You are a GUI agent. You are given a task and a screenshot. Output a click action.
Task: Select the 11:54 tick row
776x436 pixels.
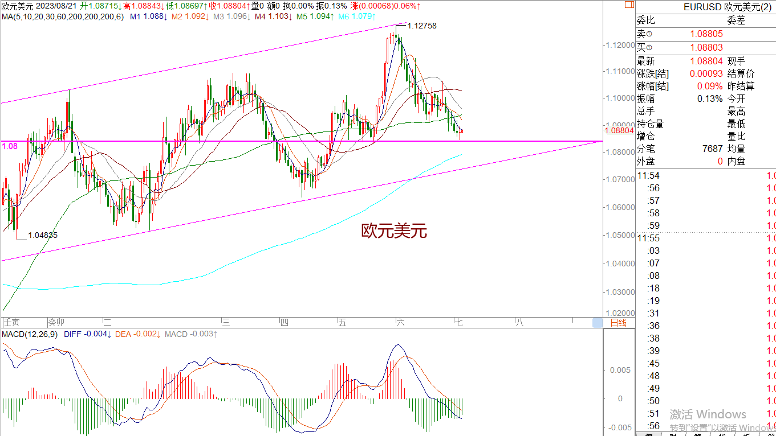click(706, 175)
